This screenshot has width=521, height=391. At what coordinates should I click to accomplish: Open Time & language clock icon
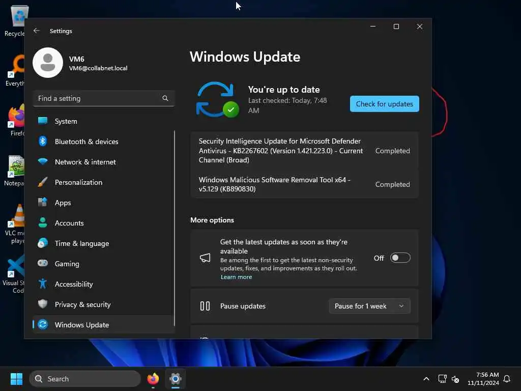(43, 243)
